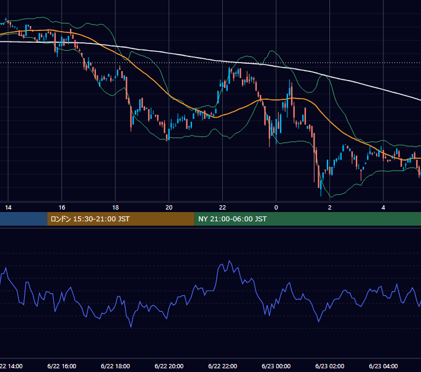The image size is (421, 372).
Task: Click the 16 hour label on price chart axis
Action: tap(62, 208)
